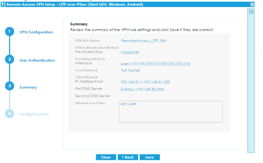Save the VPN rule settings
The width and height of the screenshot is (263, 163).
pyautogui.click(x=149, y=157)
